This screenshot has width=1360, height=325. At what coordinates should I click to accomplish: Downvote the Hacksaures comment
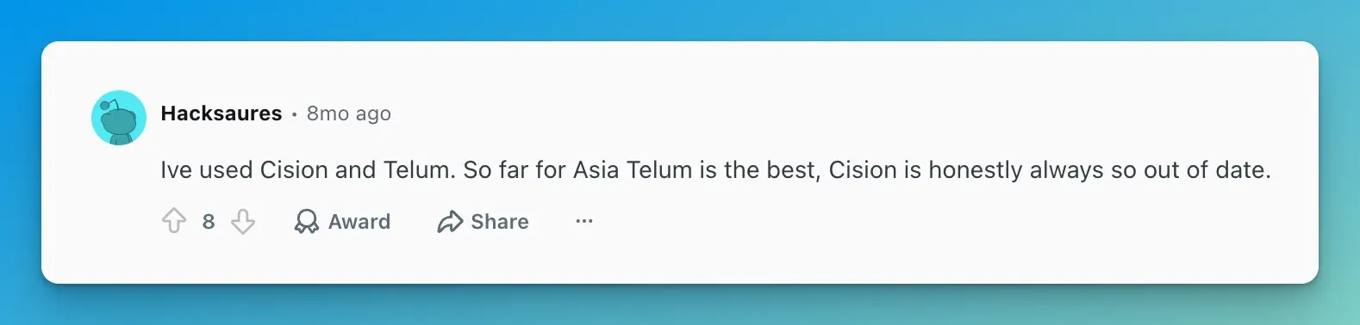coord(243,221)
